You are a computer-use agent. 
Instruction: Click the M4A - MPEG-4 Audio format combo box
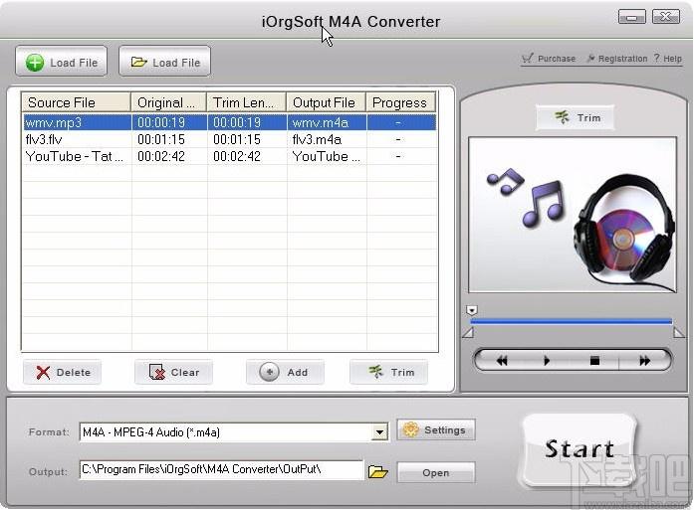click(234, 432)
